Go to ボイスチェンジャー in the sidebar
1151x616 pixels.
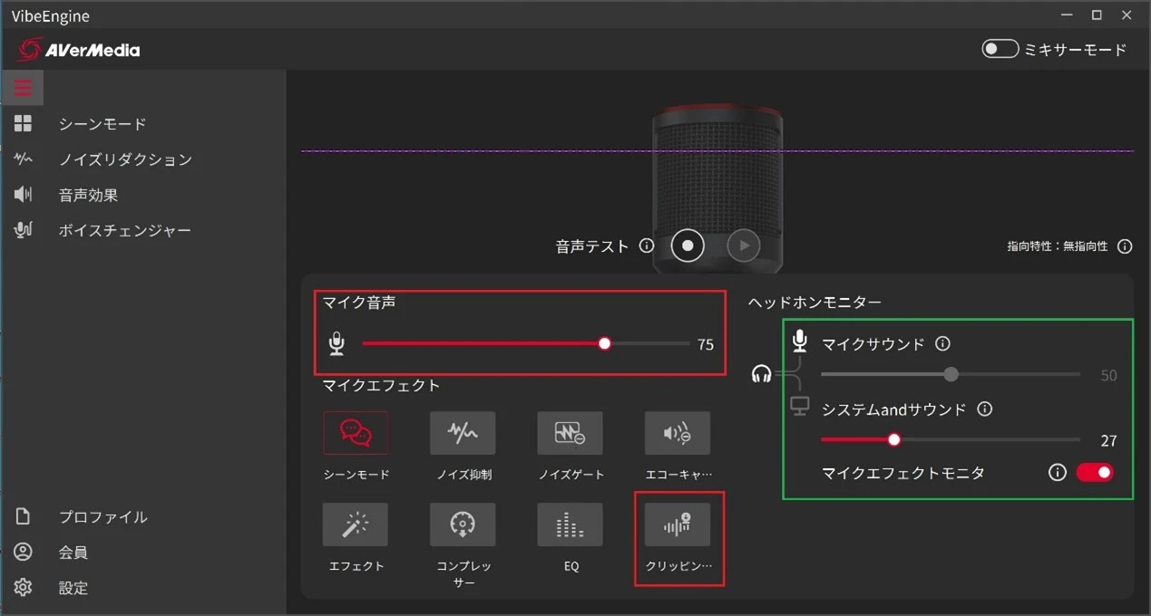[124, 230]
